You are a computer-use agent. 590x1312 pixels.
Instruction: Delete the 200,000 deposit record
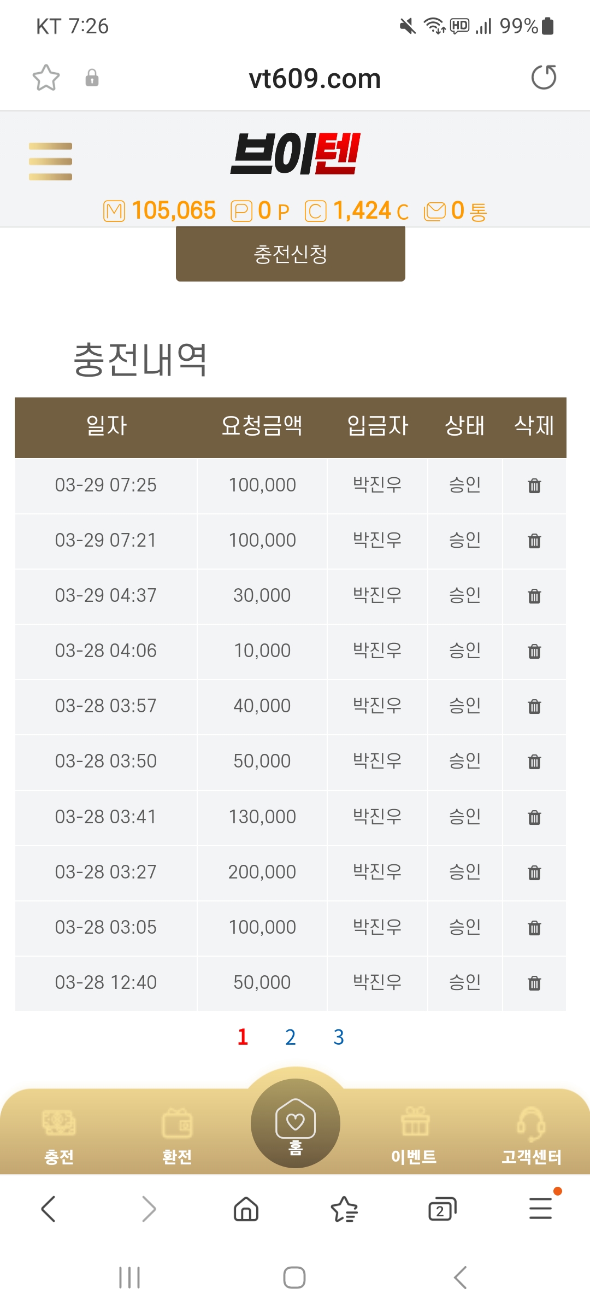[534, 872]
